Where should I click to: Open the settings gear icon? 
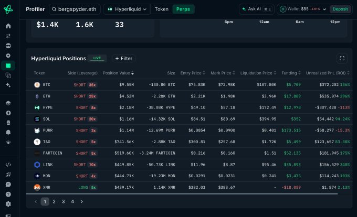[x=8, y=204]
